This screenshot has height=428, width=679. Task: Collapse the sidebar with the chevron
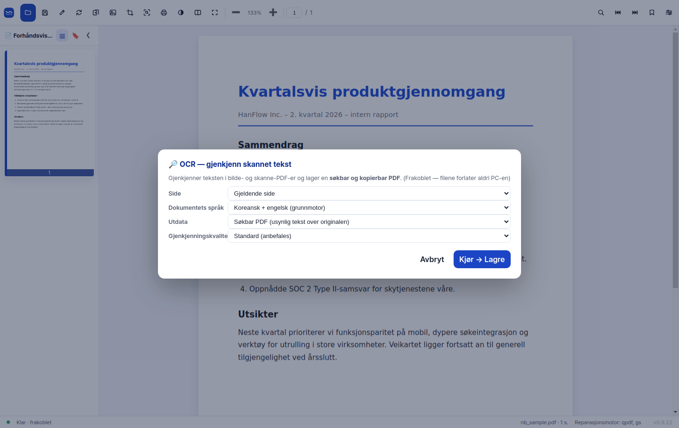(x=88, y=35)
